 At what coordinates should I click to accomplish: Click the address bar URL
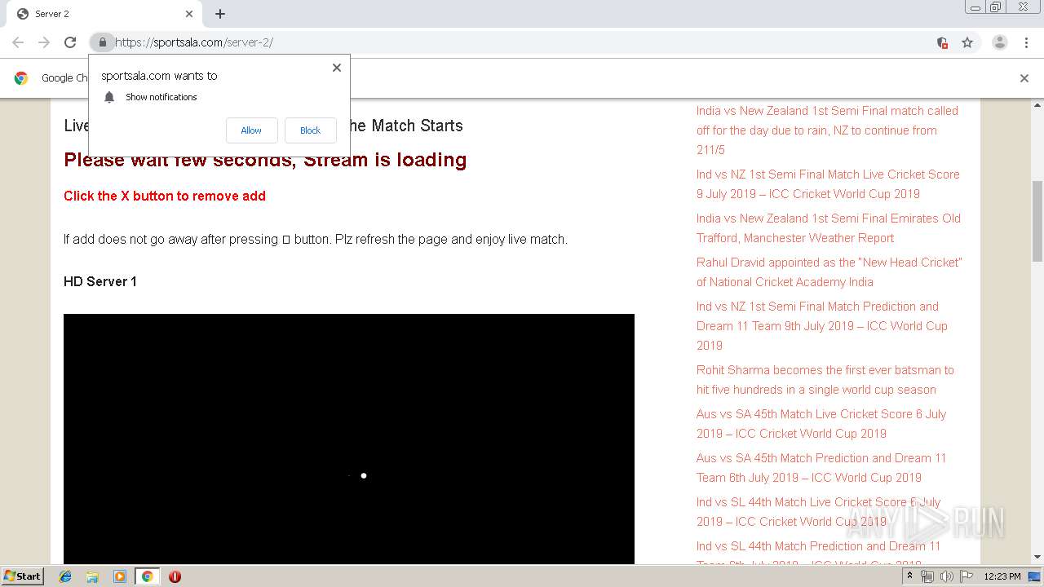[x=194, y=42]
